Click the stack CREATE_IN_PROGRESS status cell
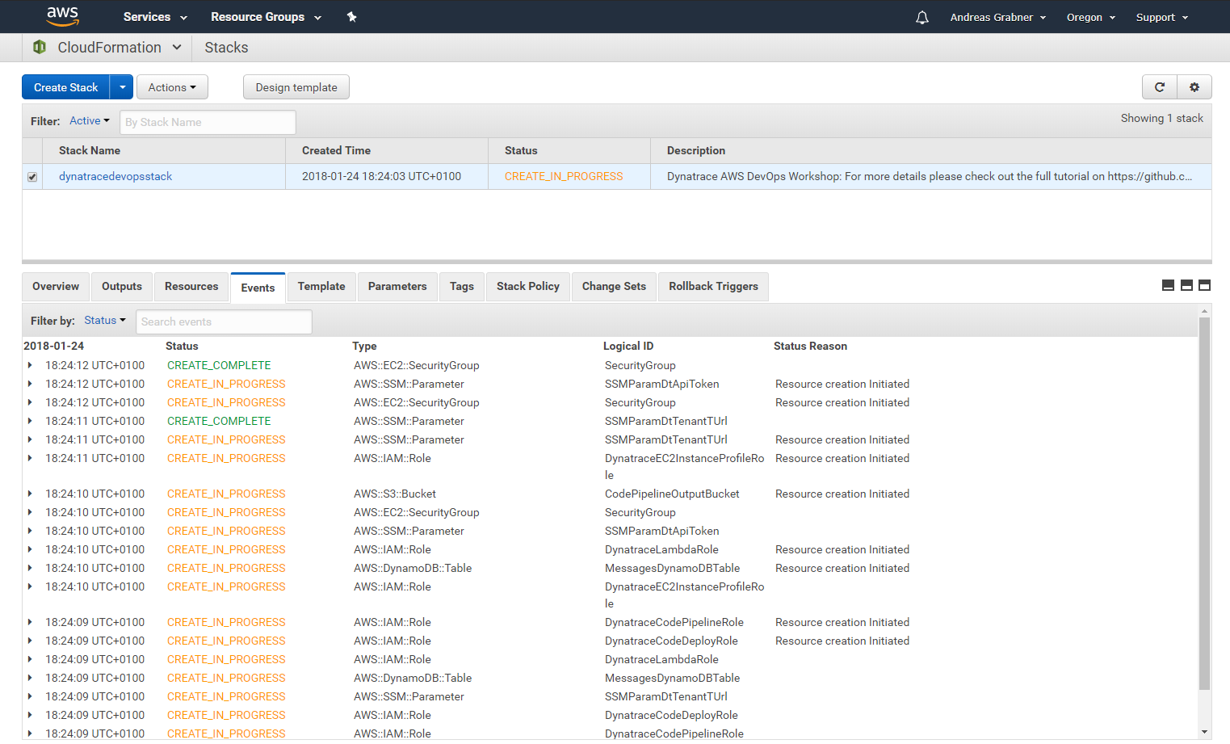The height and width of the screenshot is (744, 1230). [564, 176]
